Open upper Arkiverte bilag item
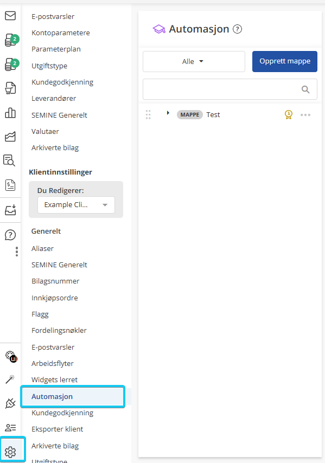The height and width of the screenshot is (463, 325). (x=55, y=147)
